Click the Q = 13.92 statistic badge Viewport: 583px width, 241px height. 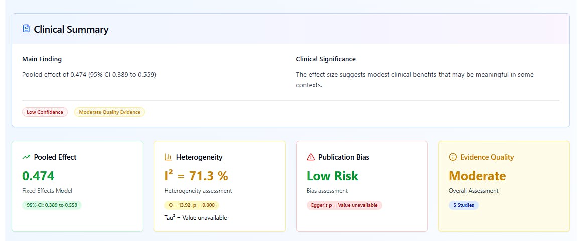[x=191, y=205]
